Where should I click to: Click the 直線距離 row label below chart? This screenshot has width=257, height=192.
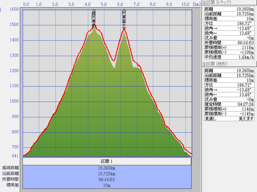pyautogui.click(x=10, y=168)
